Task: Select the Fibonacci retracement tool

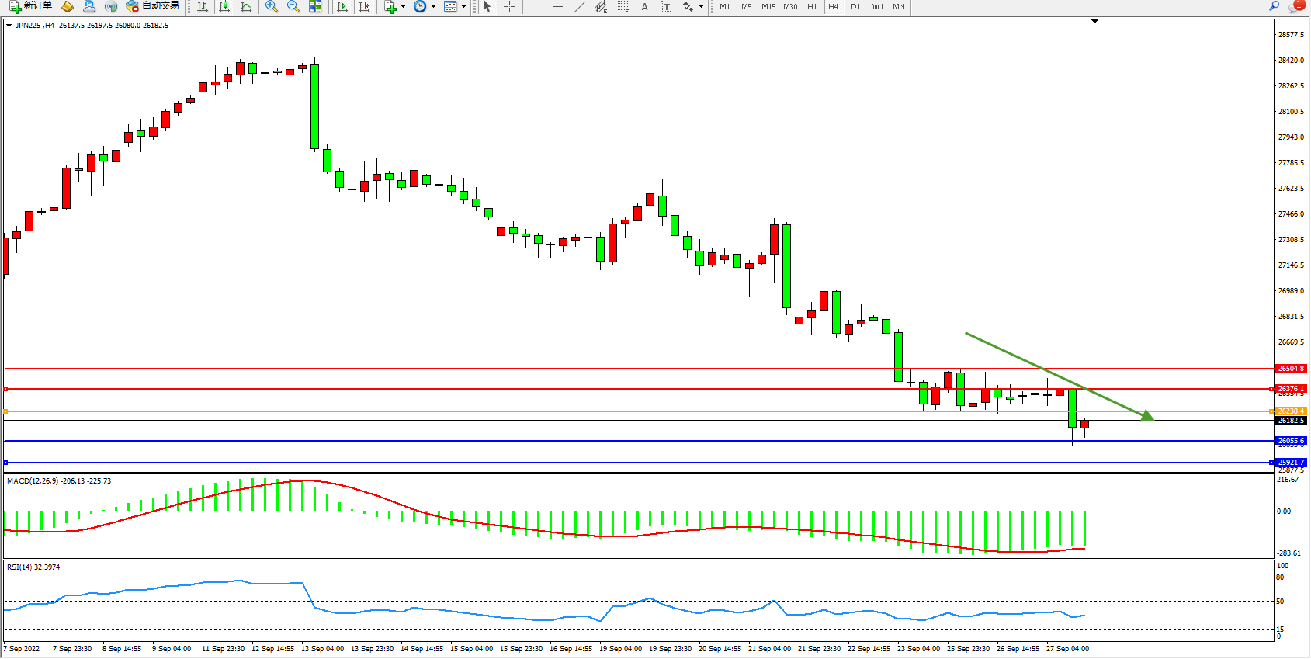Action: 623,6
